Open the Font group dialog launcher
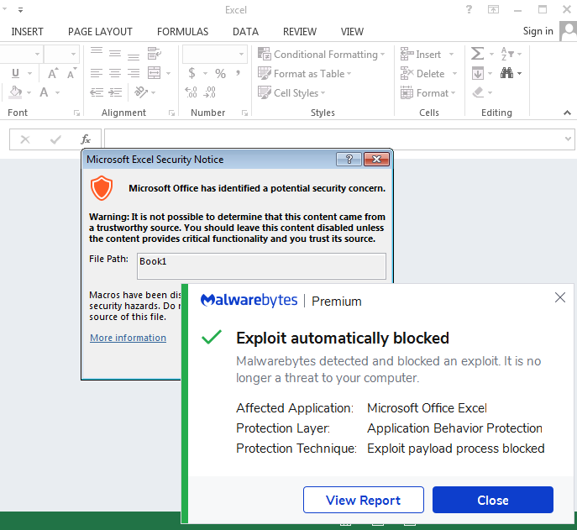 pyautogui.click(x=76, y=113)
